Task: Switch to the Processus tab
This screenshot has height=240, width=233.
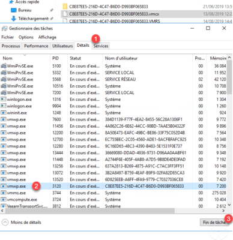Action: [11, 46]
